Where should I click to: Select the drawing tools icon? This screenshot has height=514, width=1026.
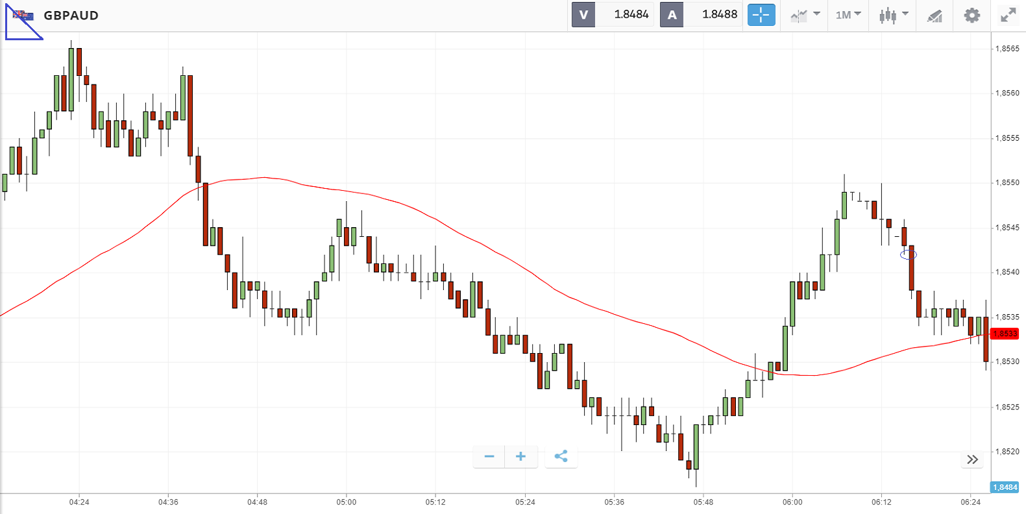tap(934, 16)
